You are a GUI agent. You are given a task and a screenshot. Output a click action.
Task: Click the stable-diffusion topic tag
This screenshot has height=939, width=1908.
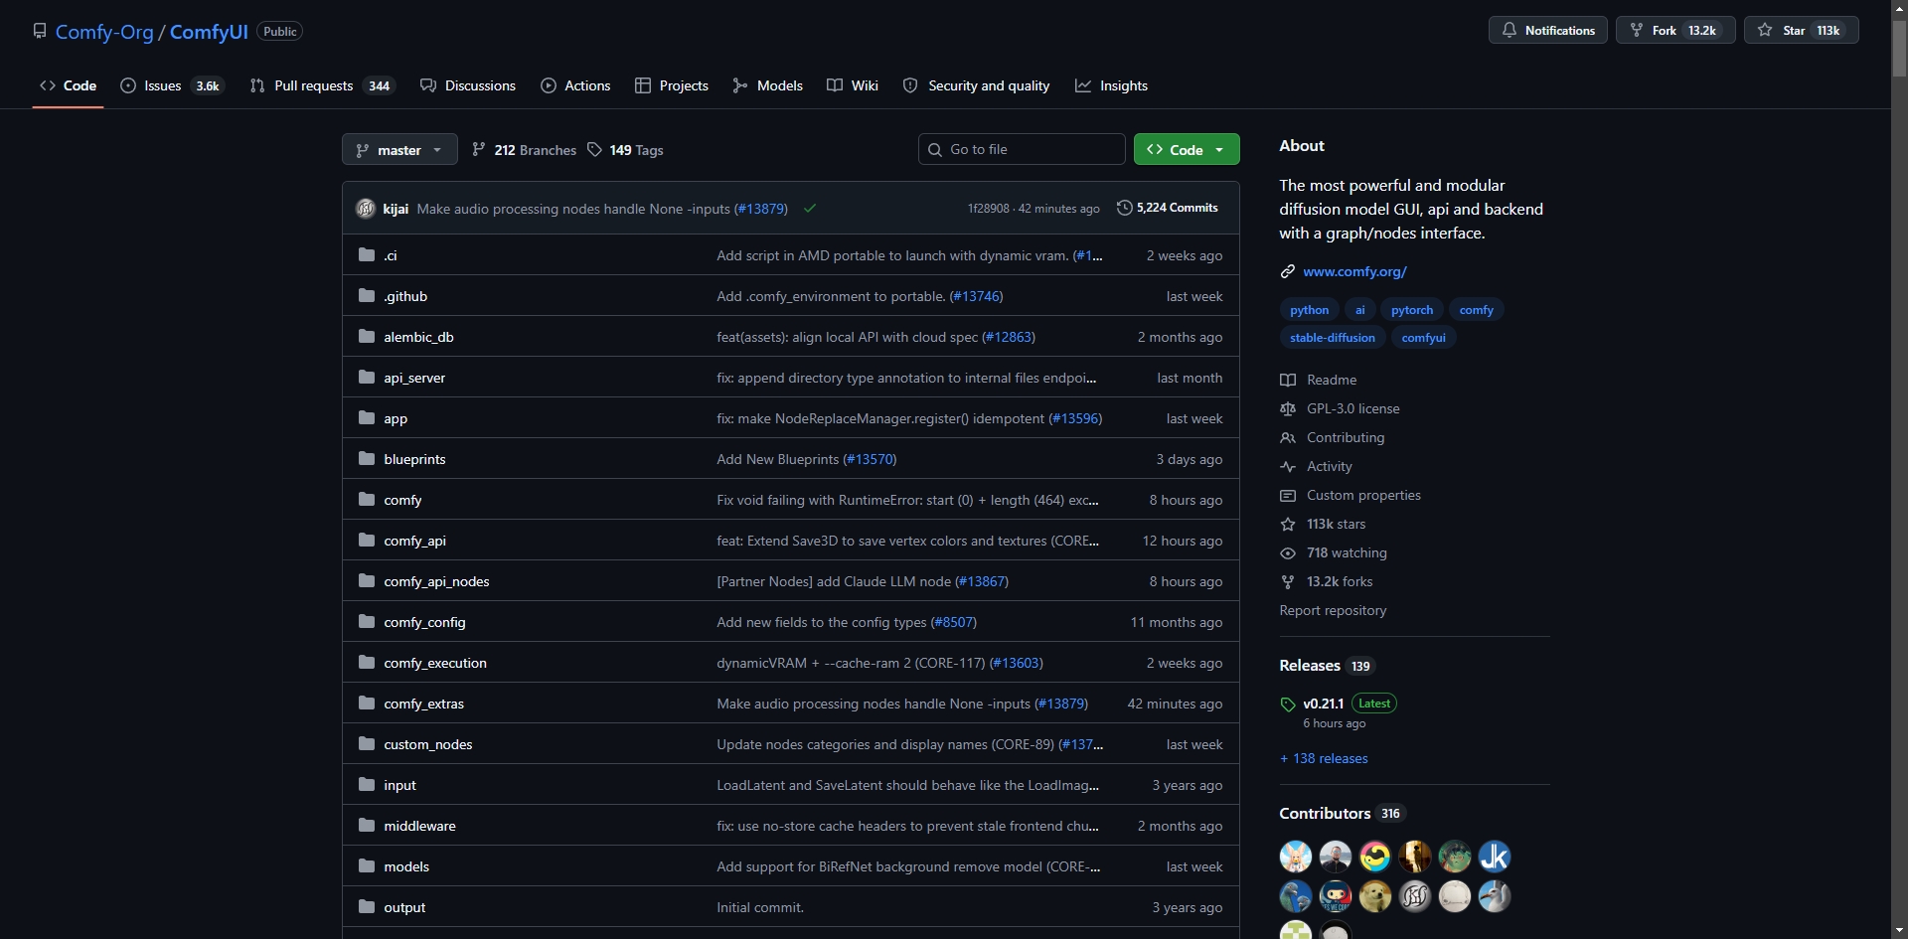click(x=1333, y=338)
